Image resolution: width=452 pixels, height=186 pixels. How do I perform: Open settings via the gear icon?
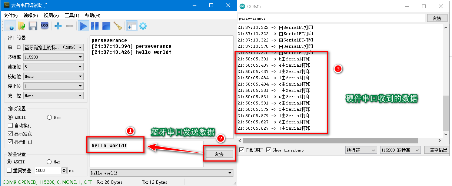(143, 26)
